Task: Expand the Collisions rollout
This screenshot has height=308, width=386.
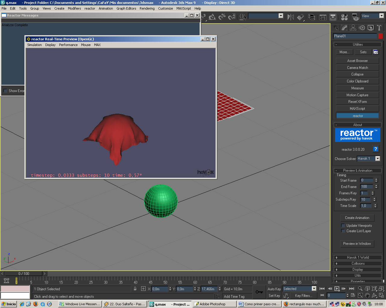Action: pos(358,263)
